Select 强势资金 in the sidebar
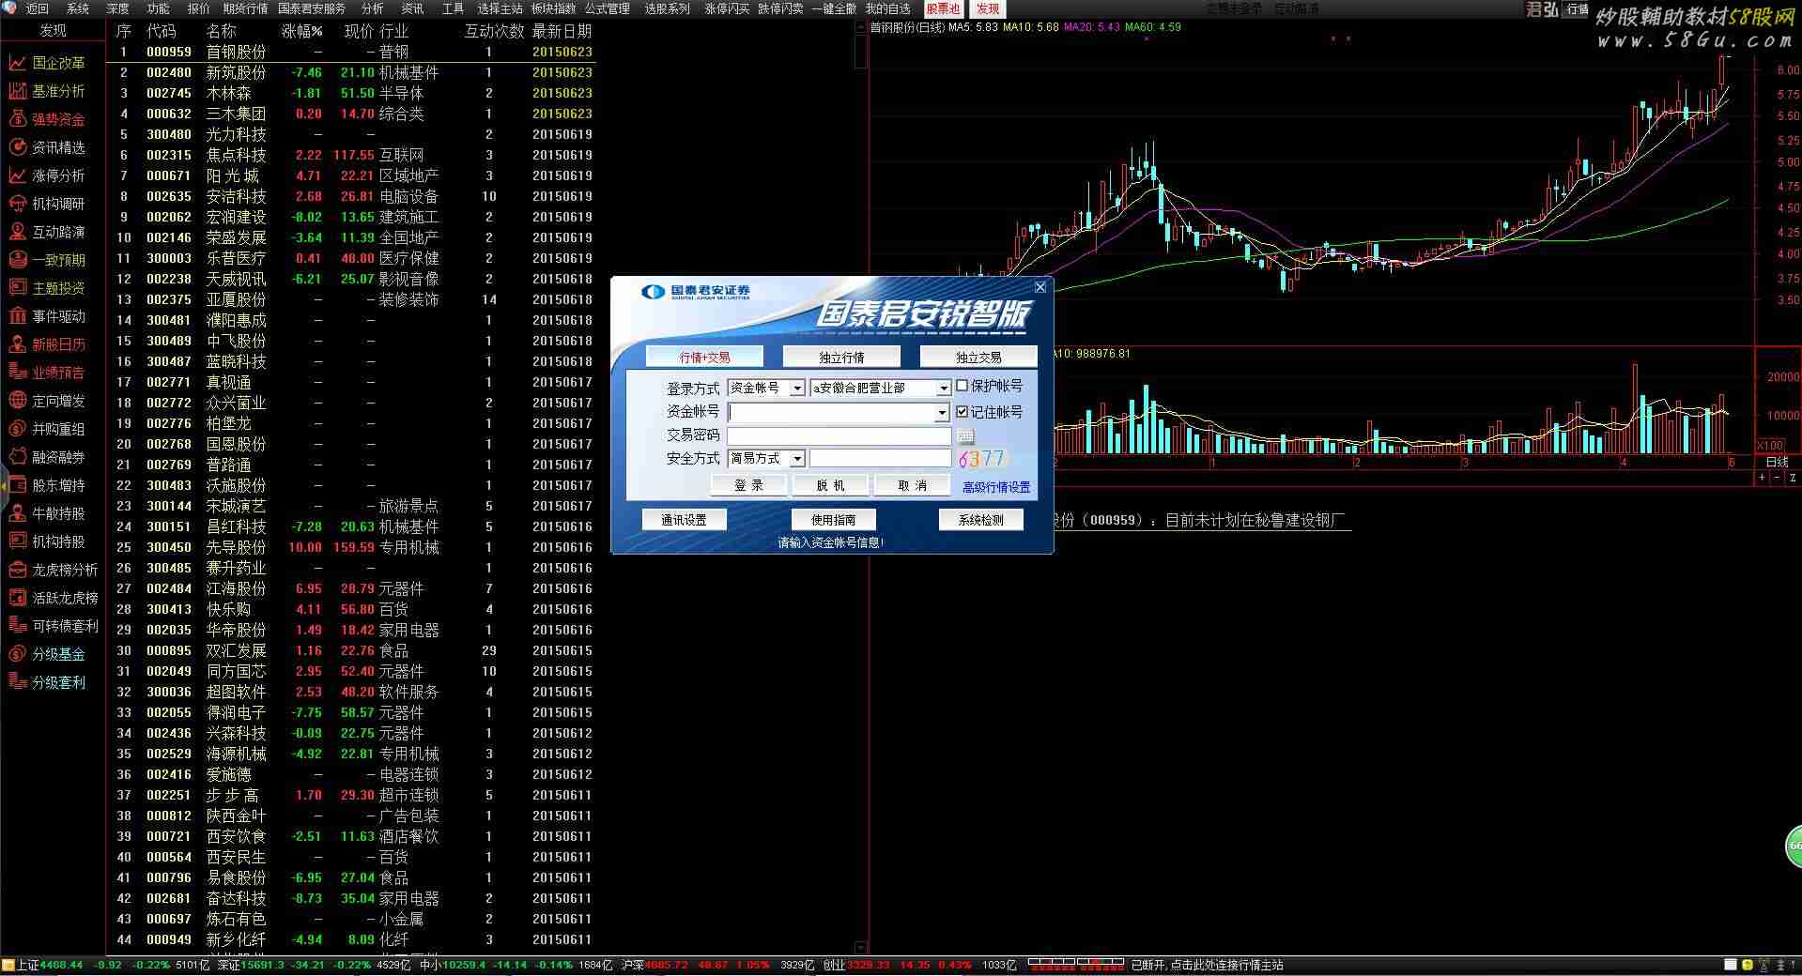 47,119
